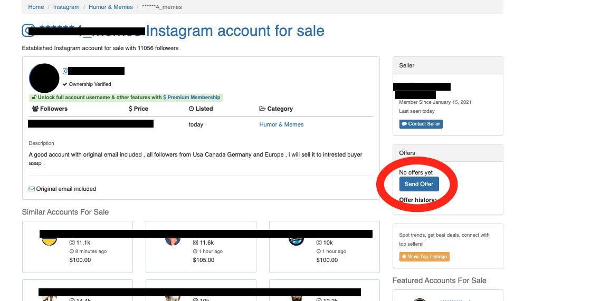Click the star icon on View Top Listings
Screen dimensions: 591x301
(x=404, y=257)
